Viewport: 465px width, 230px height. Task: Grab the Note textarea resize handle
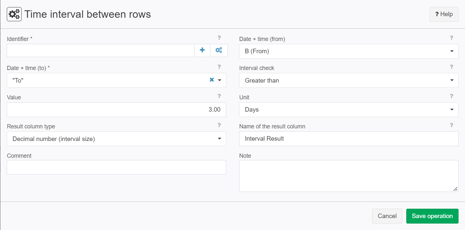coord(455,189)
